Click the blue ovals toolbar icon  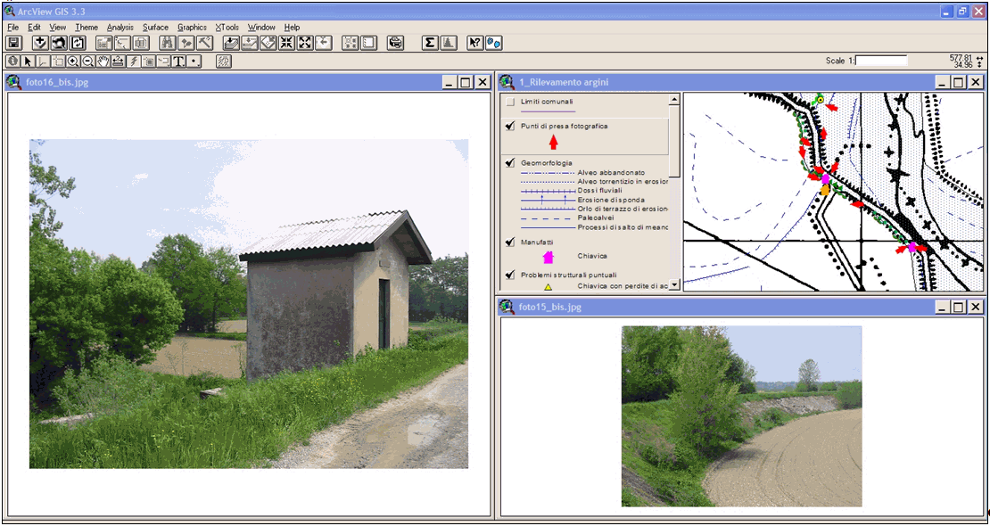click(494, 43)
